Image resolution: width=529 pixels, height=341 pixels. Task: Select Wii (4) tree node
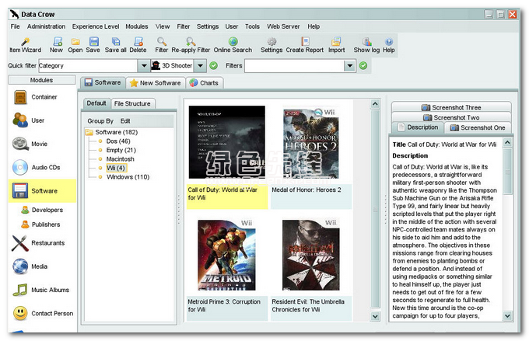pyautogui.click(x=116, y=168)
